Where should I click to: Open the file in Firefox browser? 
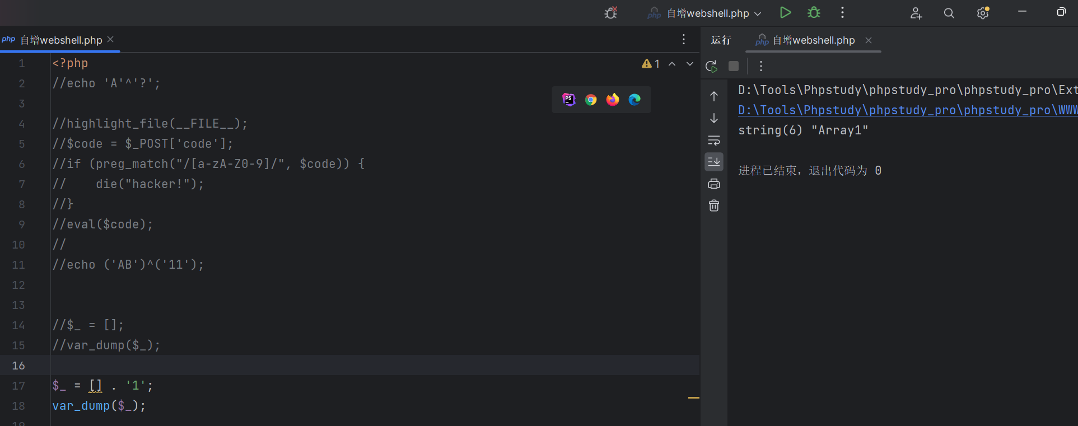613,100
